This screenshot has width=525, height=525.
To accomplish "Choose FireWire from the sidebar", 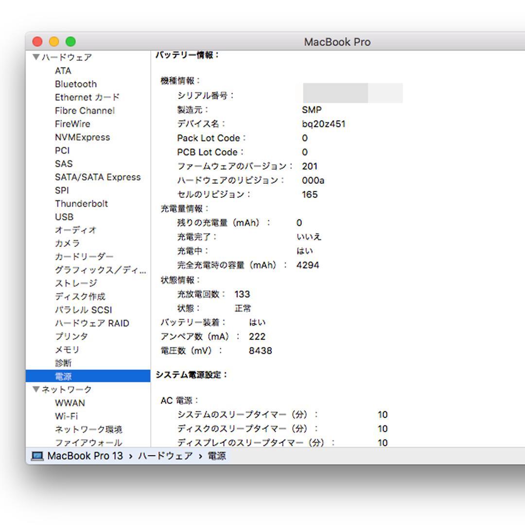I will click(72, 124).
